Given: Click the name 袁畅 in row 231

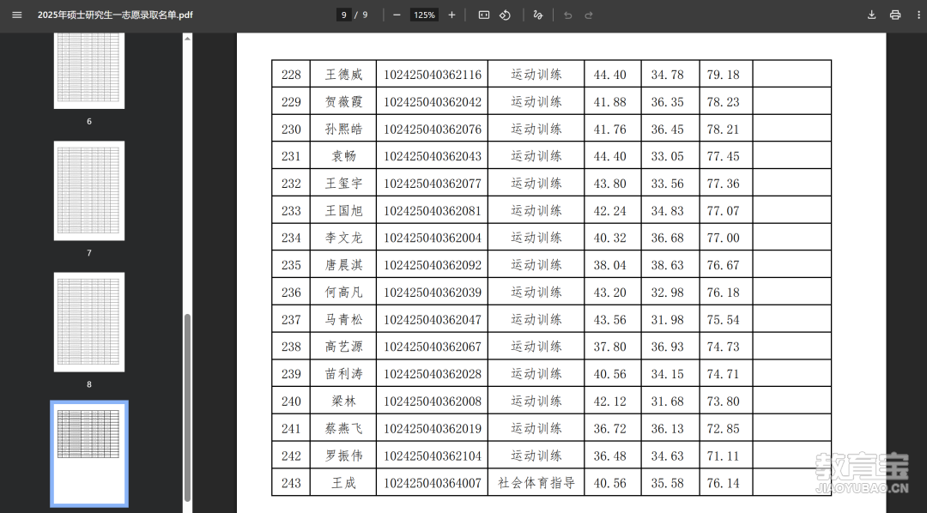Looking at the screenshot, I should [x=343, y=156].
